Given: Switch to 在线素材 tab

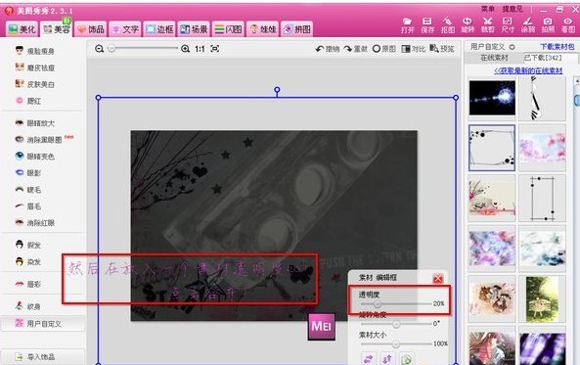Looking at the screenshot, I should (x=494, y=58).
